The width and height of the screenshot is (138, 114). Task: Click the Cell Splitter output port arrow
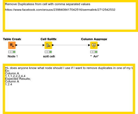click(x=53, y=45)
